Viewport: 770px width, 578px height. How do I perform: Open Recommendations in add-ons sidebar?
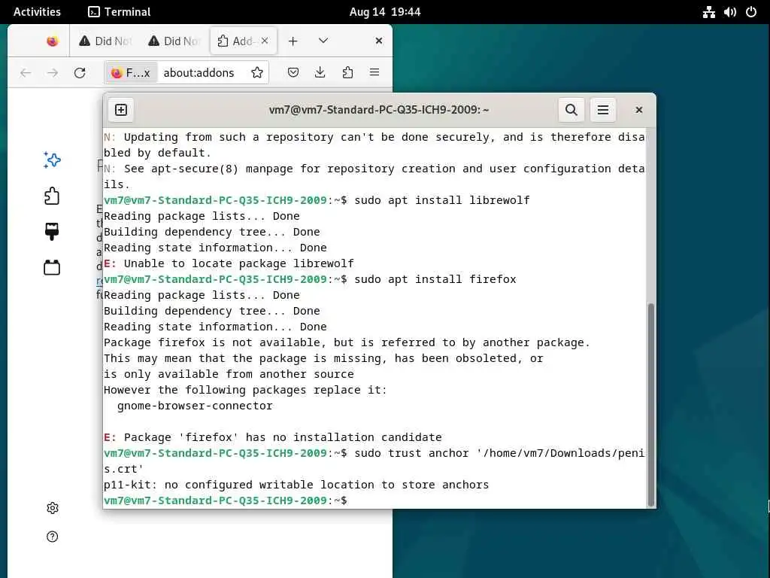tap(52, 160)
